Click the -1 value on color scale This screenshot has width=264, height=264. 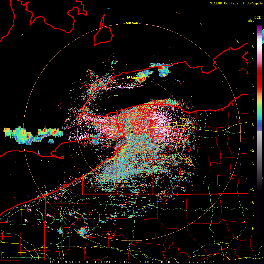252,137
